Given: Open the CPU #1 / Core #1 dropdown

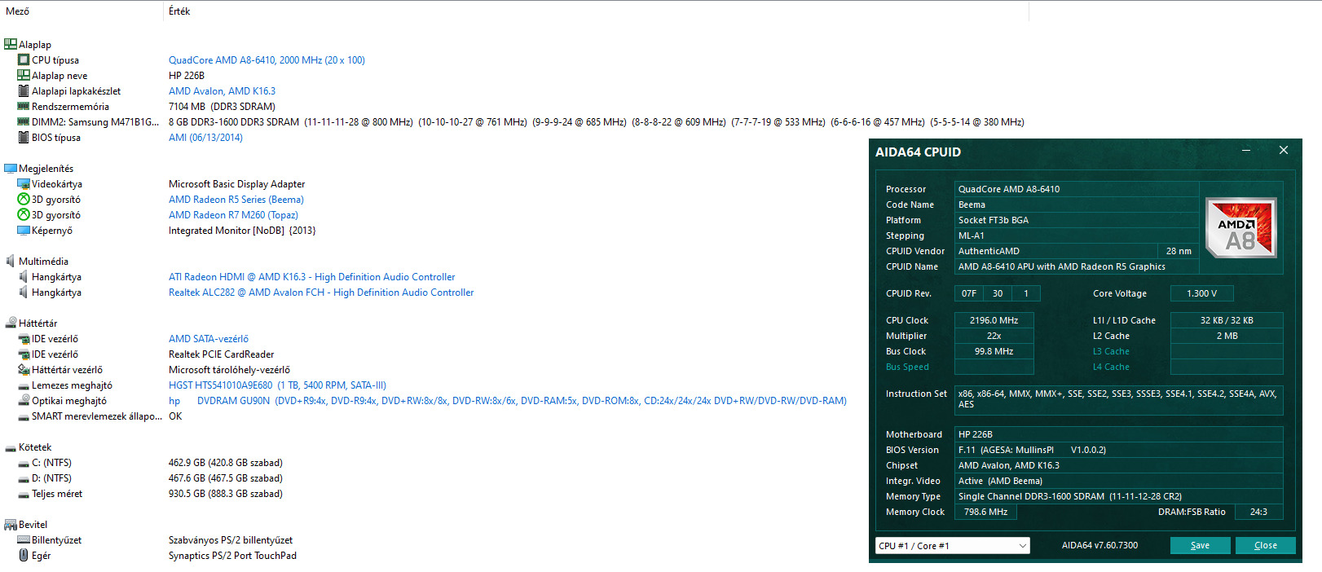Looking at the screenshot, I should [x=952, y=545].
